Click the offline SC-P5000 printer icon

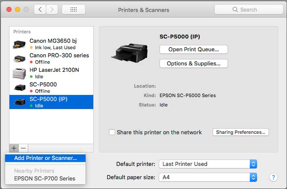(x=20, y=88)
